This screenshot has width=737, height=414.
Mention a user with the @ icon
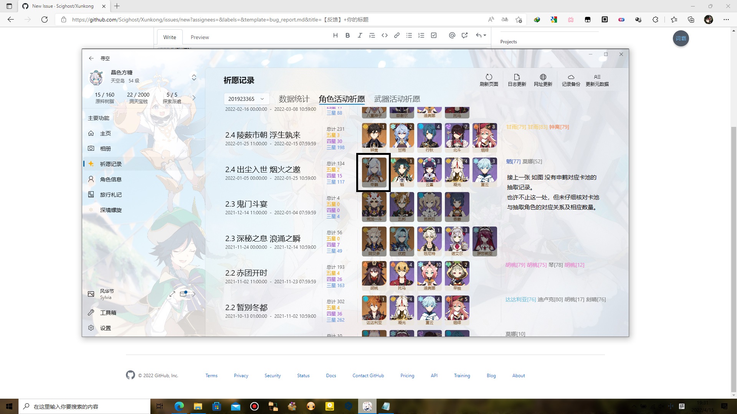(452, 35)
